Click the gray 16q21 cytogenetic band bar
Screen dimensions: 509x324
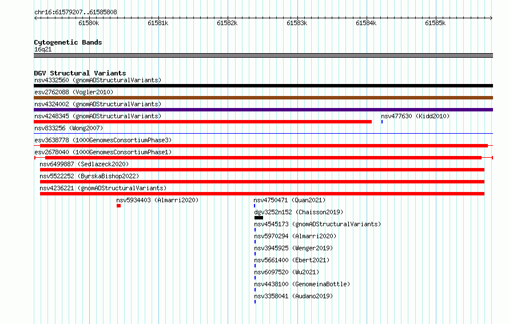coord(263,55)
